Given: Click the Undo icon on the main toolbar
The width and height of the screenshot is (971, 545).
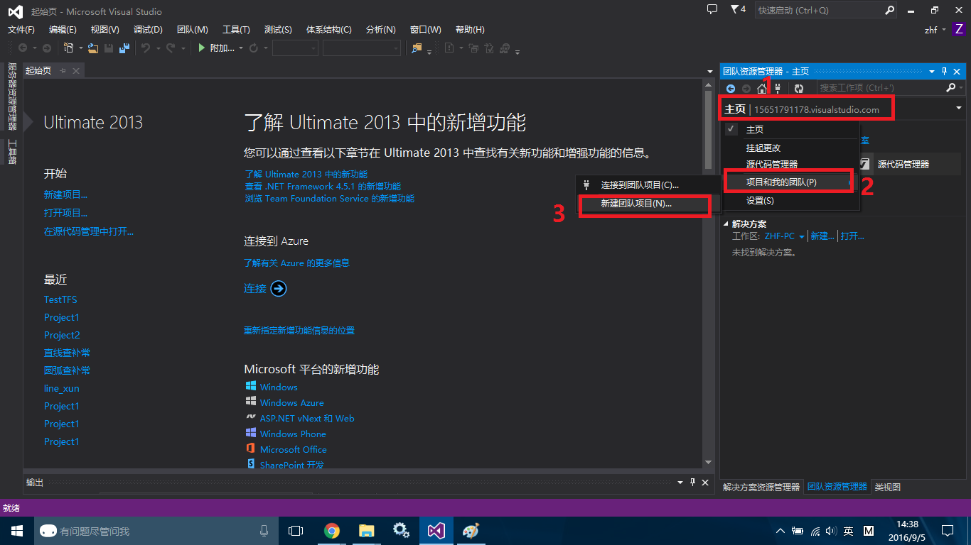Looking at the screenshot, I should pyautogui.click(x=146, y=48).
